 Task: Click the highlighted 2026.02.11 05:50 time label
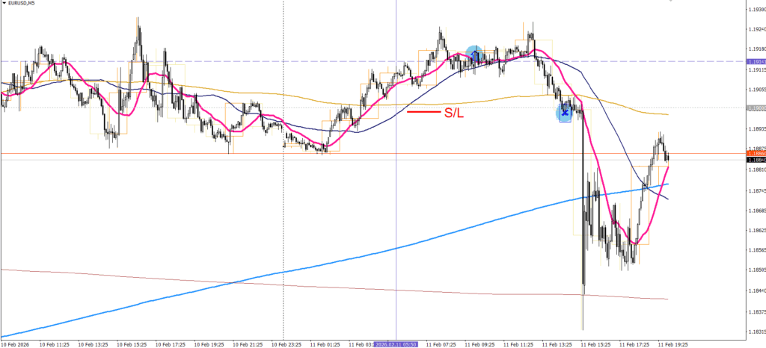click(396, 344)
